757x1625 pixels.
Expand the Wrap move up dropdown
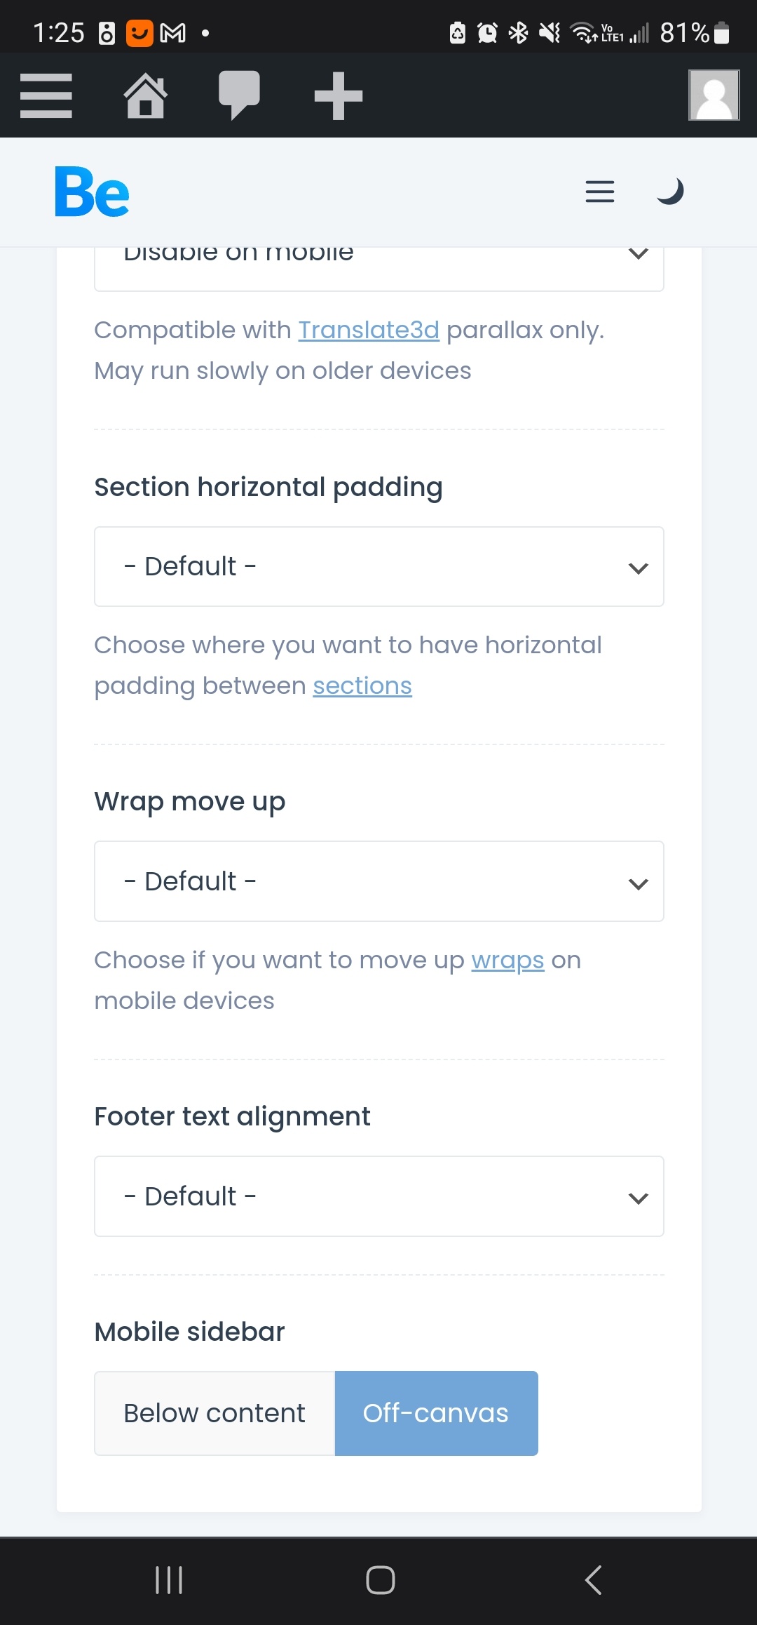pos(379,881)
